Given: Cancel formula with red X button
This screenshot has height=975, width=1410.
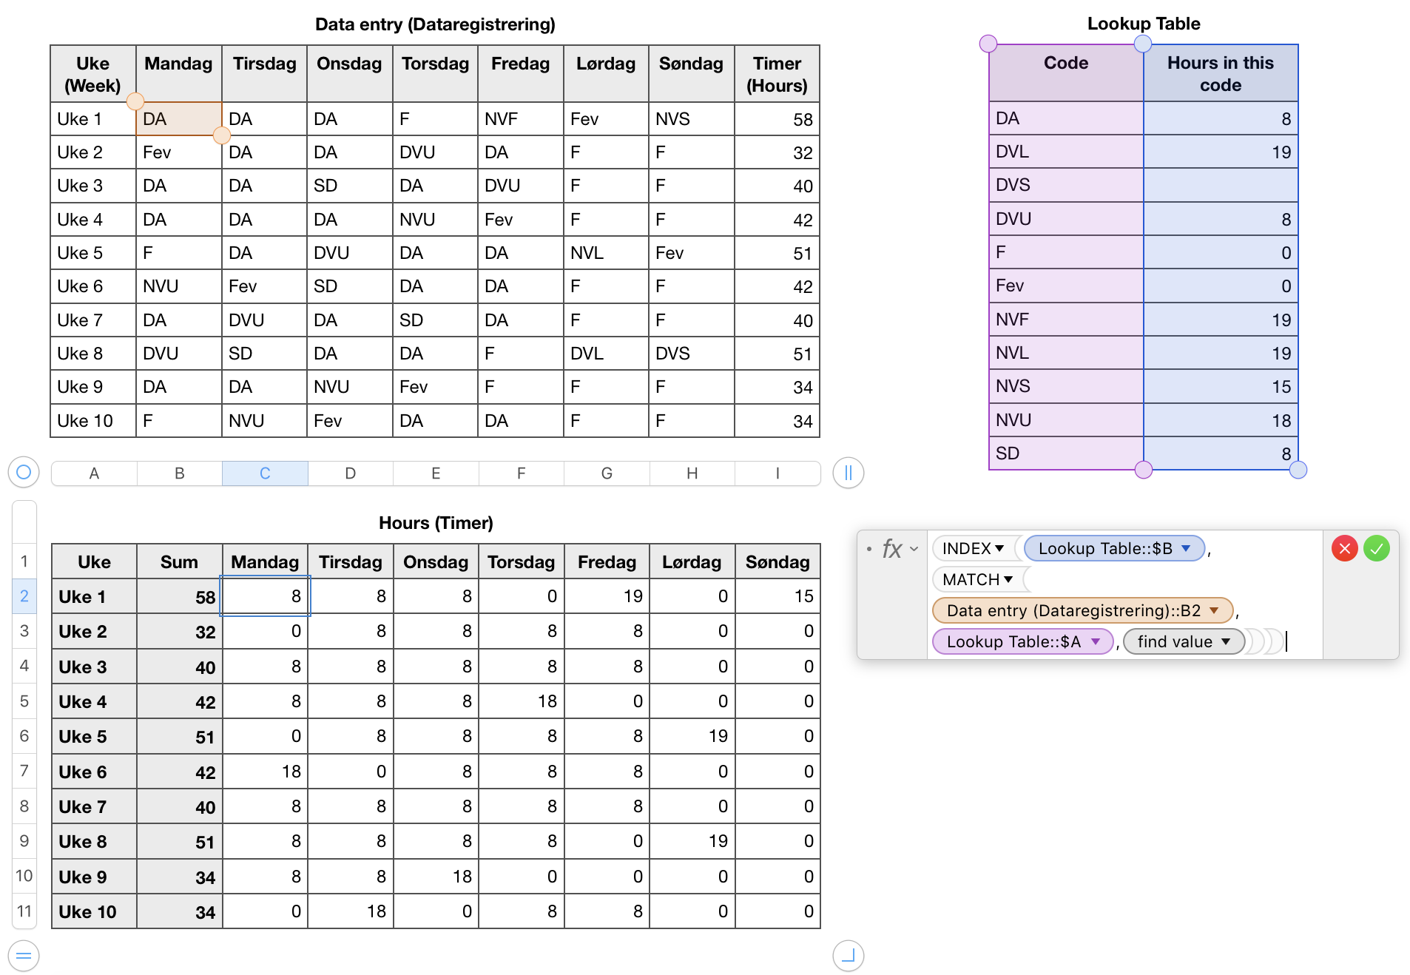Looking at the screenshot, I should pyautogui.click(x=1344, y=548).
